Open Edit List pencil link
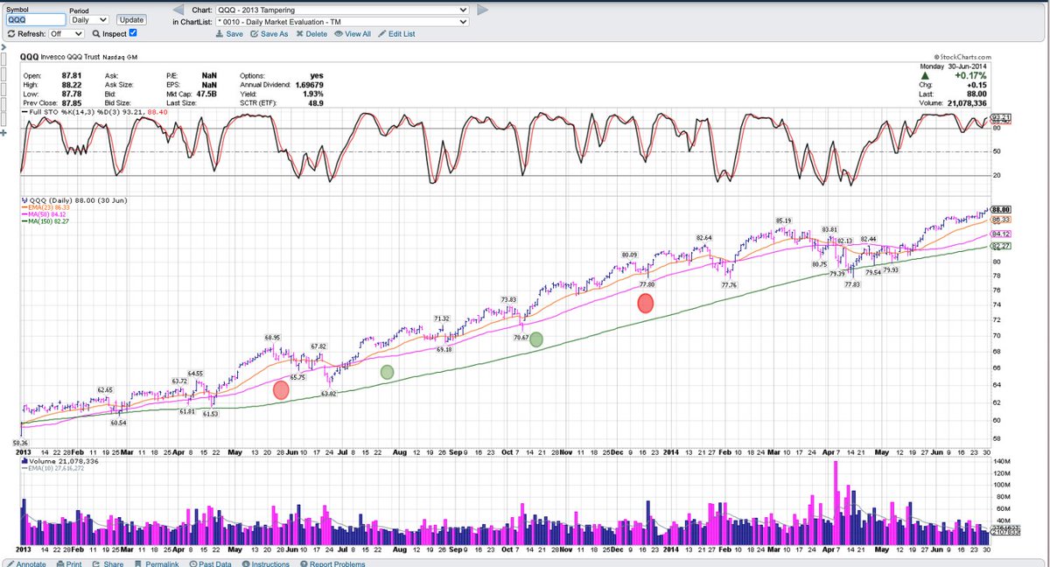The height and width of the screenshot is (567, 1050). (397, 33)
